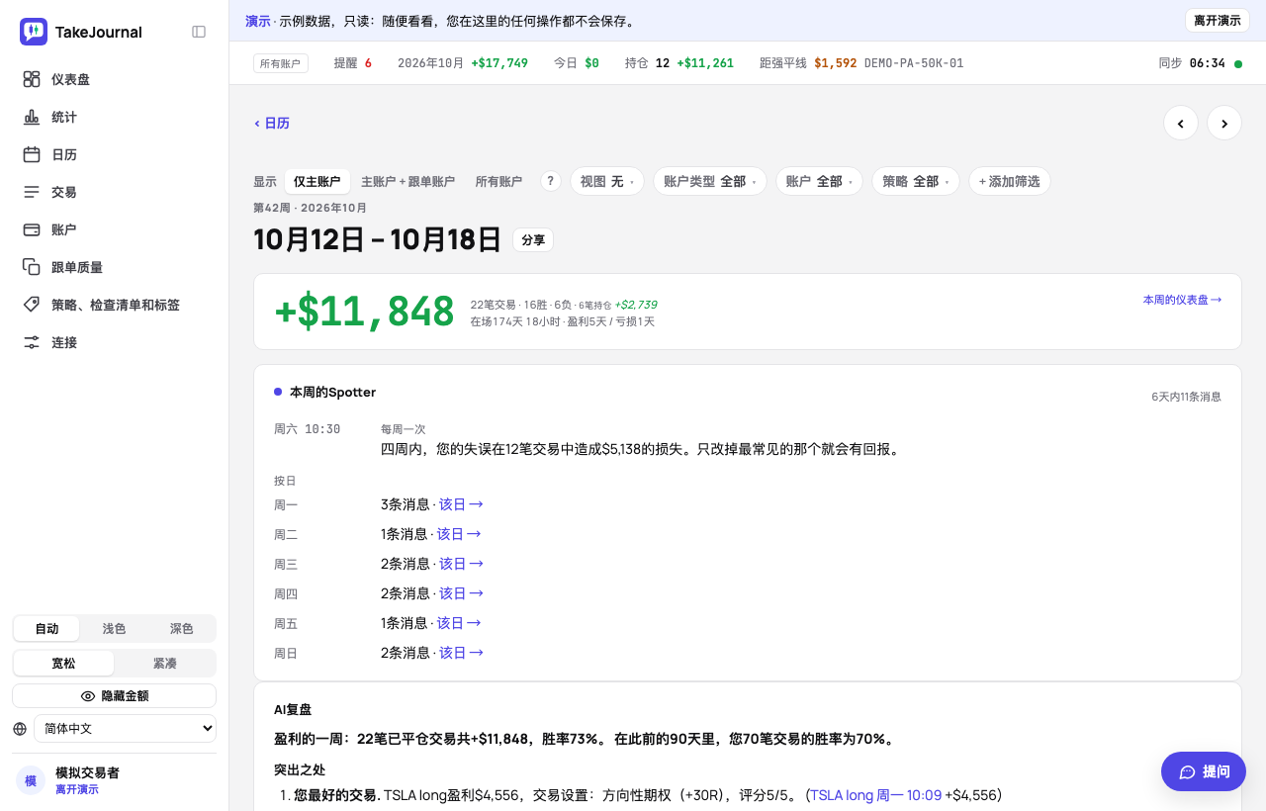Screen dimensions: 1266x811
Task: Go back via the ‹ 日历 link
Action: coord(272,124)
